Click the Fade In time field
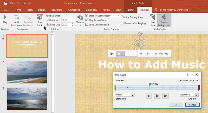This screenshot has width=208, height=113. click(x=66, y=20)
